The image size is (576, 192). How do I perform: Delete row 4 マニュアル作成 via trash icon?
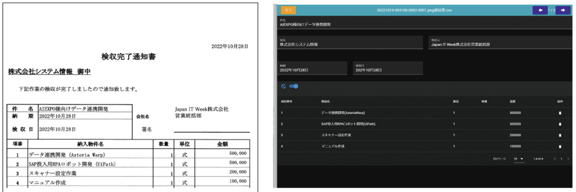coord(560,146)
